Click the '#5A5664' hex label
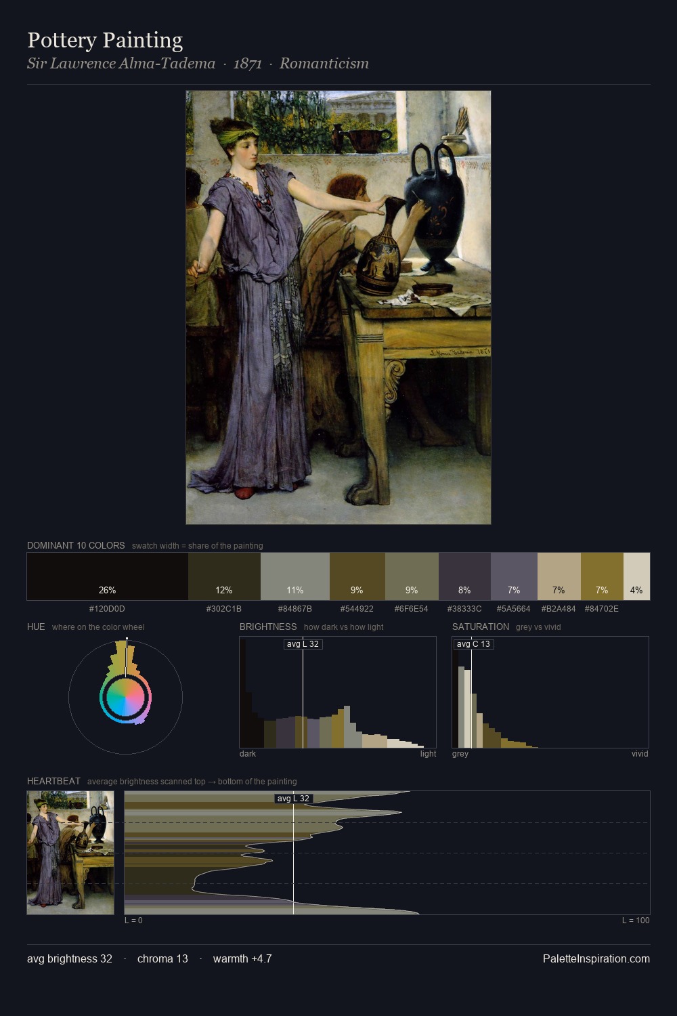 click(514, 609)
